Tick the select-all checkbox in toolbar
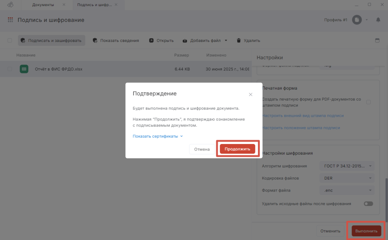Image resolution: width=388 pixels, height=240 pixels. 9,40
